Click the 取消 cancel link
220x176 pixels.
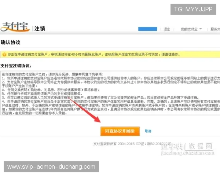pyautogui.click(x=148, y=131)
